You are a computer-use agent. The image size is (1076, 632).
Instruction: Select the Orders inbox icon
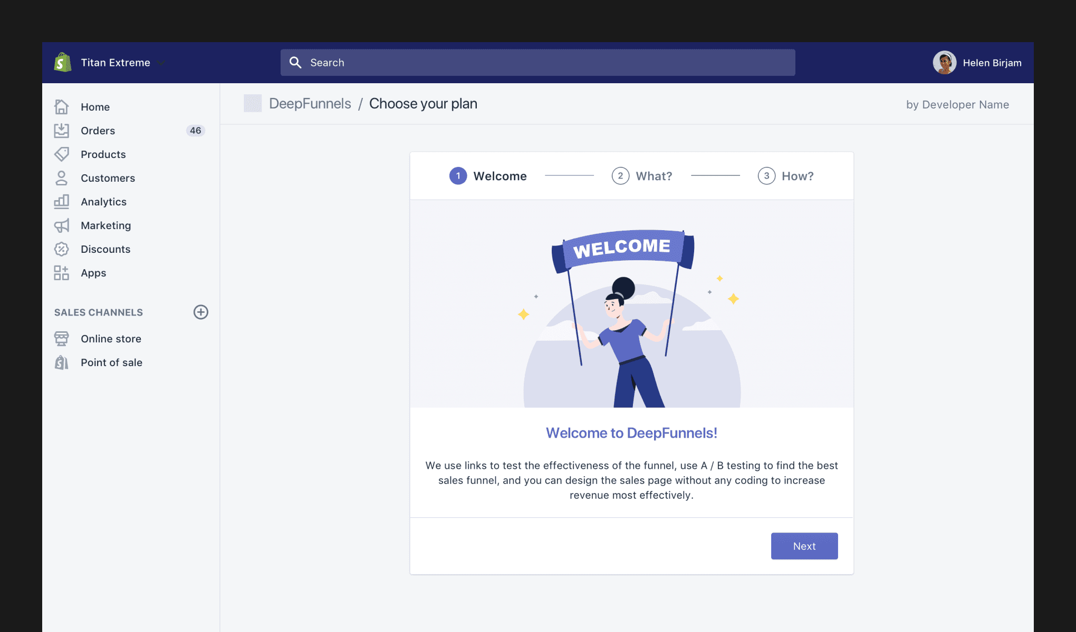click(x=62, y=131)
